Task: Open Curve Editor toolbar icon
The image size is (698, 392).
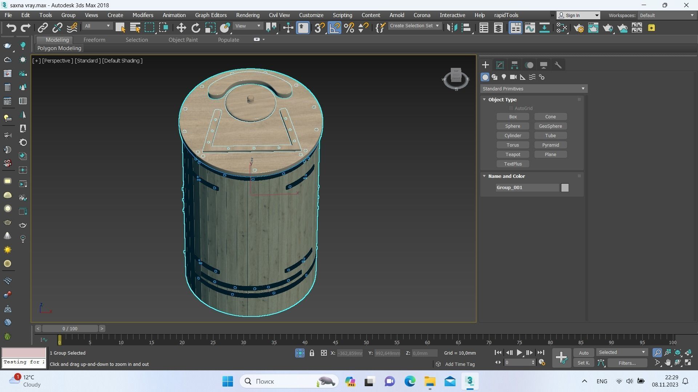Action: coord(530,28)
